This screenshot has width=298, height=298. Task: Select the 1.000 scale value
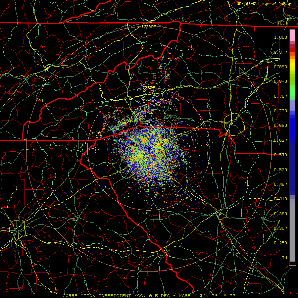pyautogui.click(x=280, y=37)
